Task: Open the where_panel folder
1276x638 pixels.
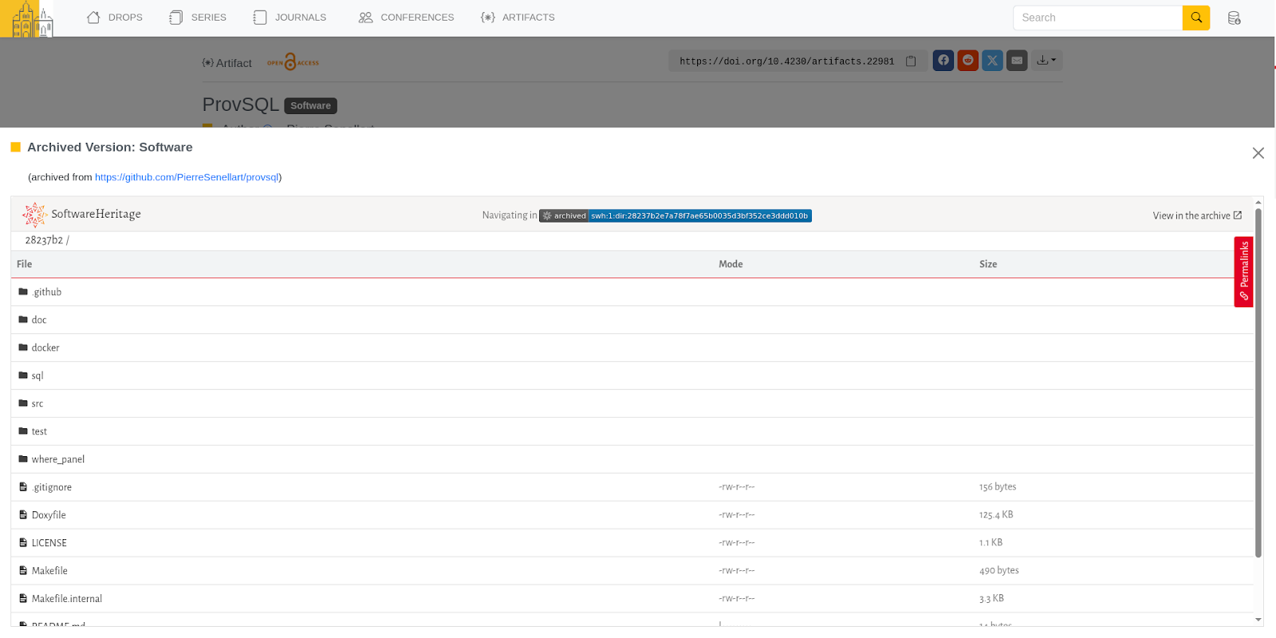Action: click(57, 459)
